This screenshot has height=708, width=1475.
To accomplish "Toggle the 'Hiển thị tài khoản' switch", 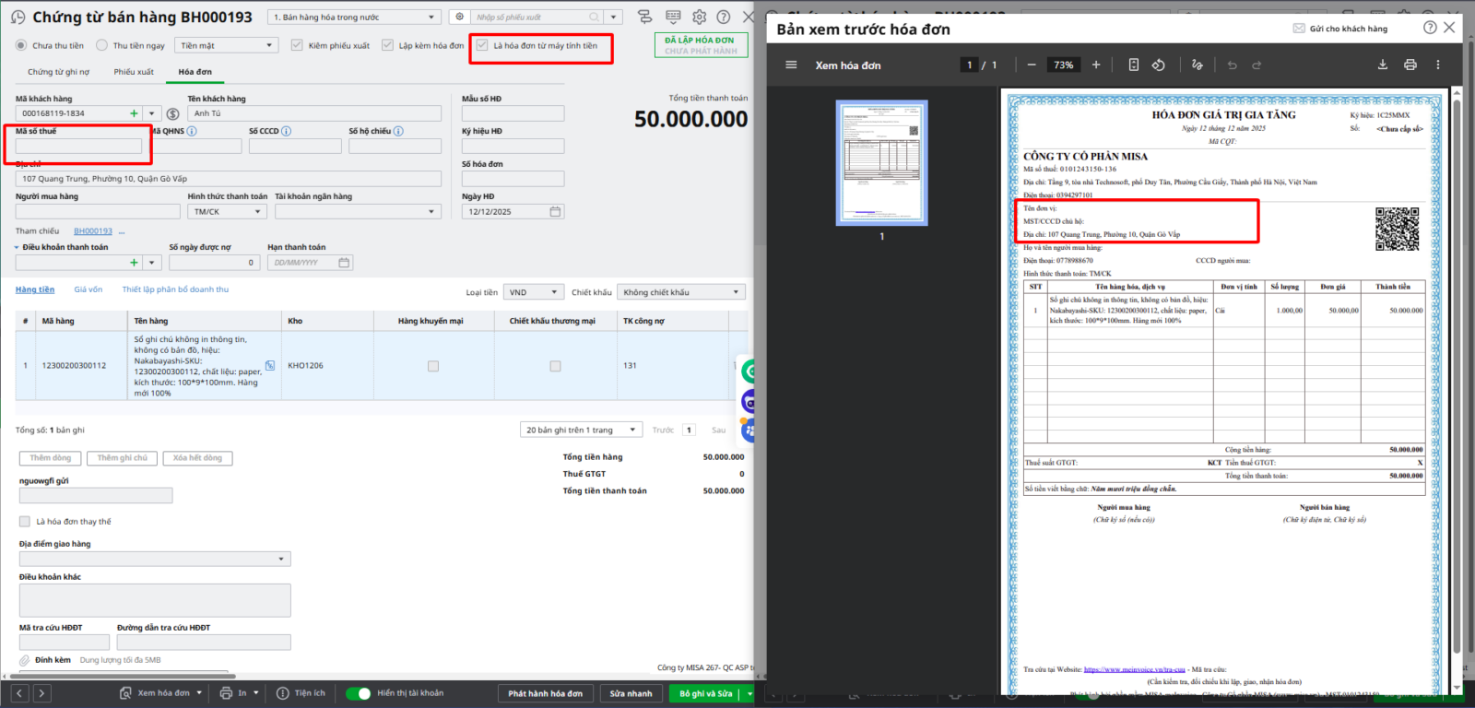I will point(359,693).
